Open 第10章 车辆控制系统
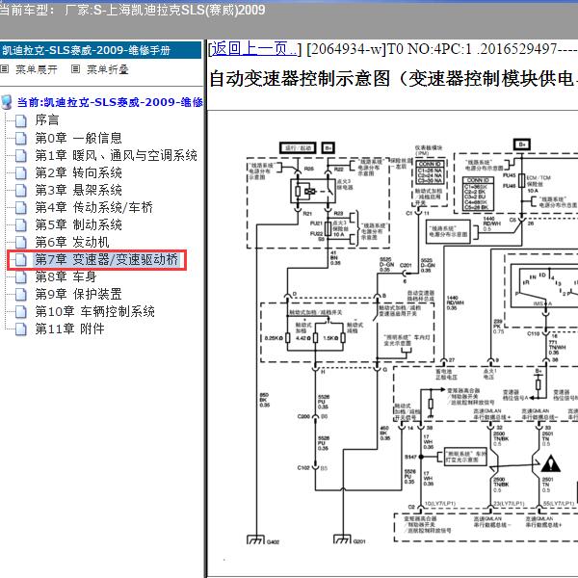Viewport: 578px width, 578px height. (94, 311)
